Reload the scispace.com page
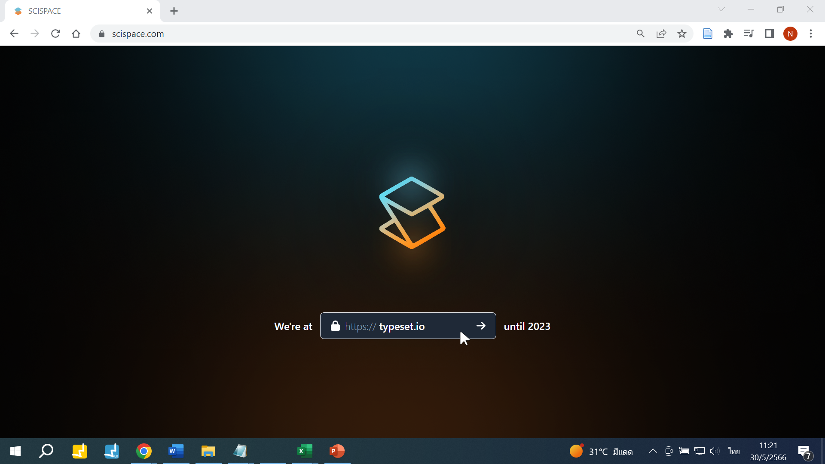Viewport: 825px width, 464px height. (x=55, y=34)
